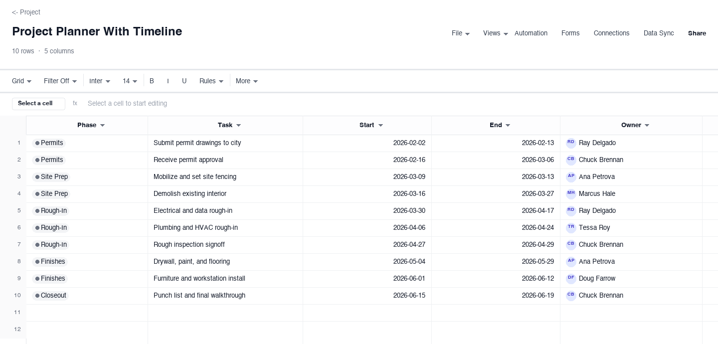
Task: Select the Rough-In tag in row 5
Action: (50, 211)
